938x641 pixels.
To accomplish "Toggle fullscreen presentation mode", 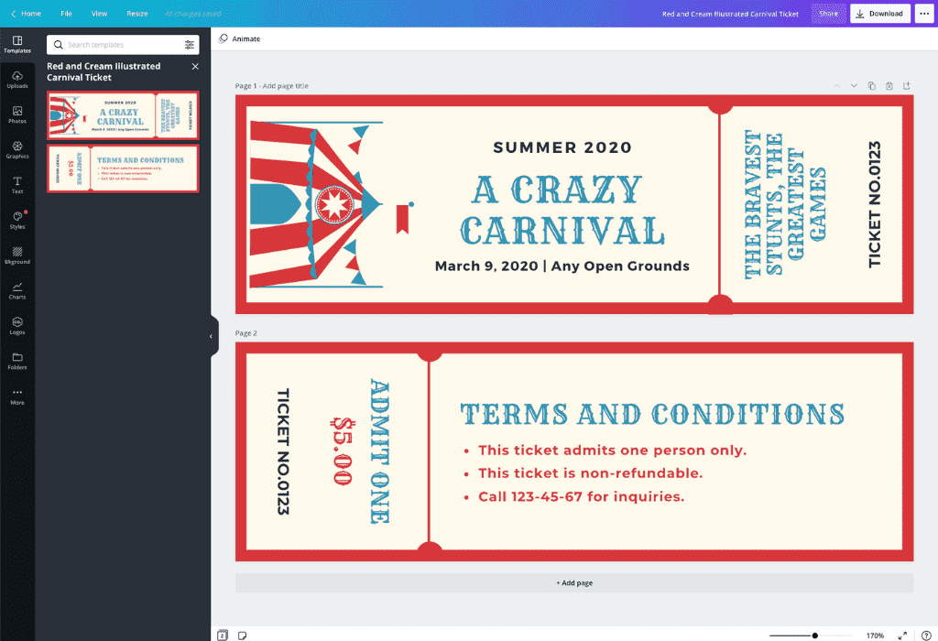I will click(x=902, y=635).
